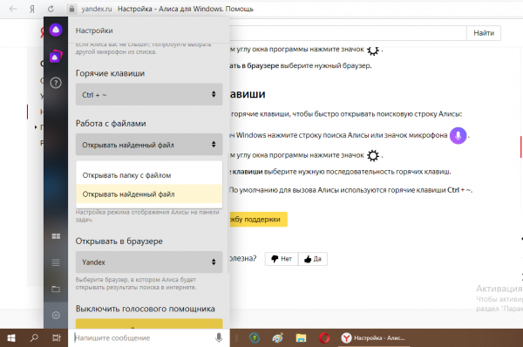The image size is (523, 347).
Task: Open the settings gear icon in Alice sidebar
Action: tap(56, 315)
